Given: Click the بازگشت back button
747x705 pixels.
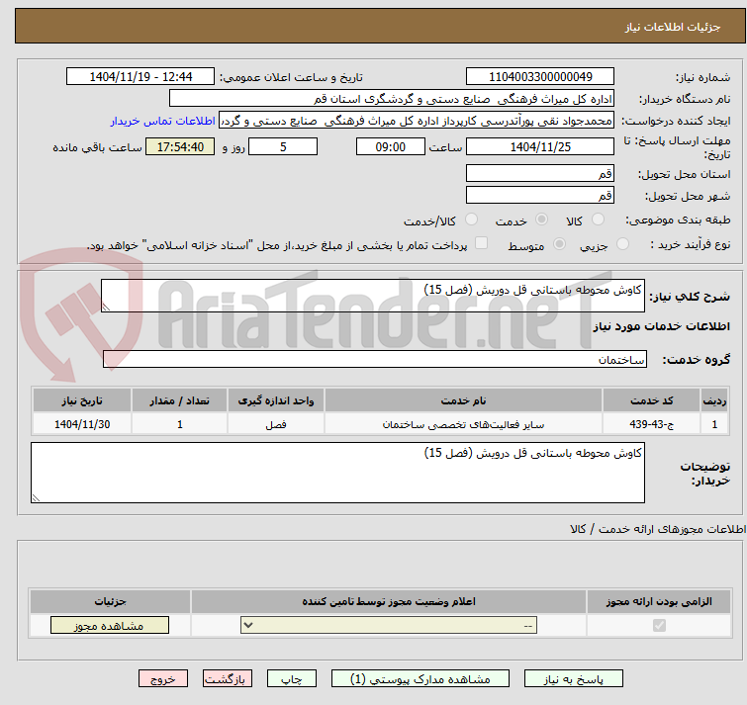Looking at the screenshot, I should (228, 679).
